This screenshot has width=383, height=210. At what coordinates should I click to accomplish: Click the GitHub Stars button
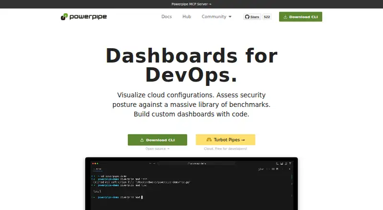point(252,17)
